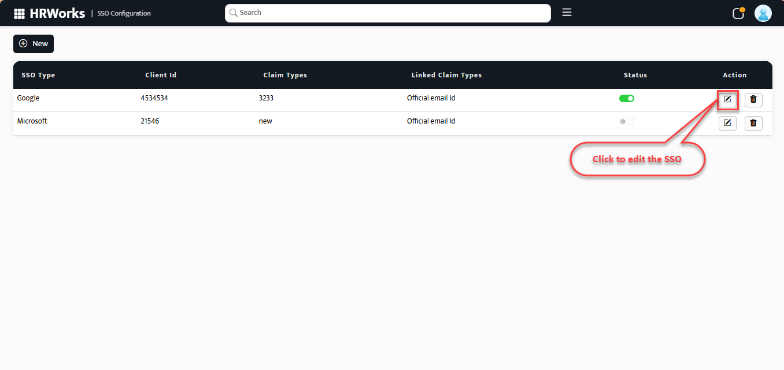The height and width of the screenshot is (370, 784).
Task: Click the delete icon for Microsoft SSO
Action: (753, 122)
